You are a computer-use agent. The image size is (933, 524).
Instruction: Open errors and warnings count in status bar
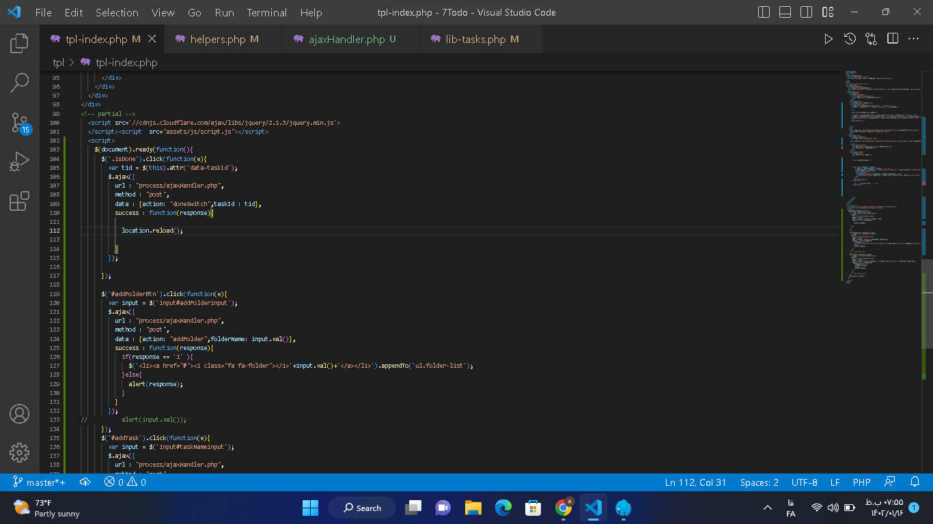[125, 482]
